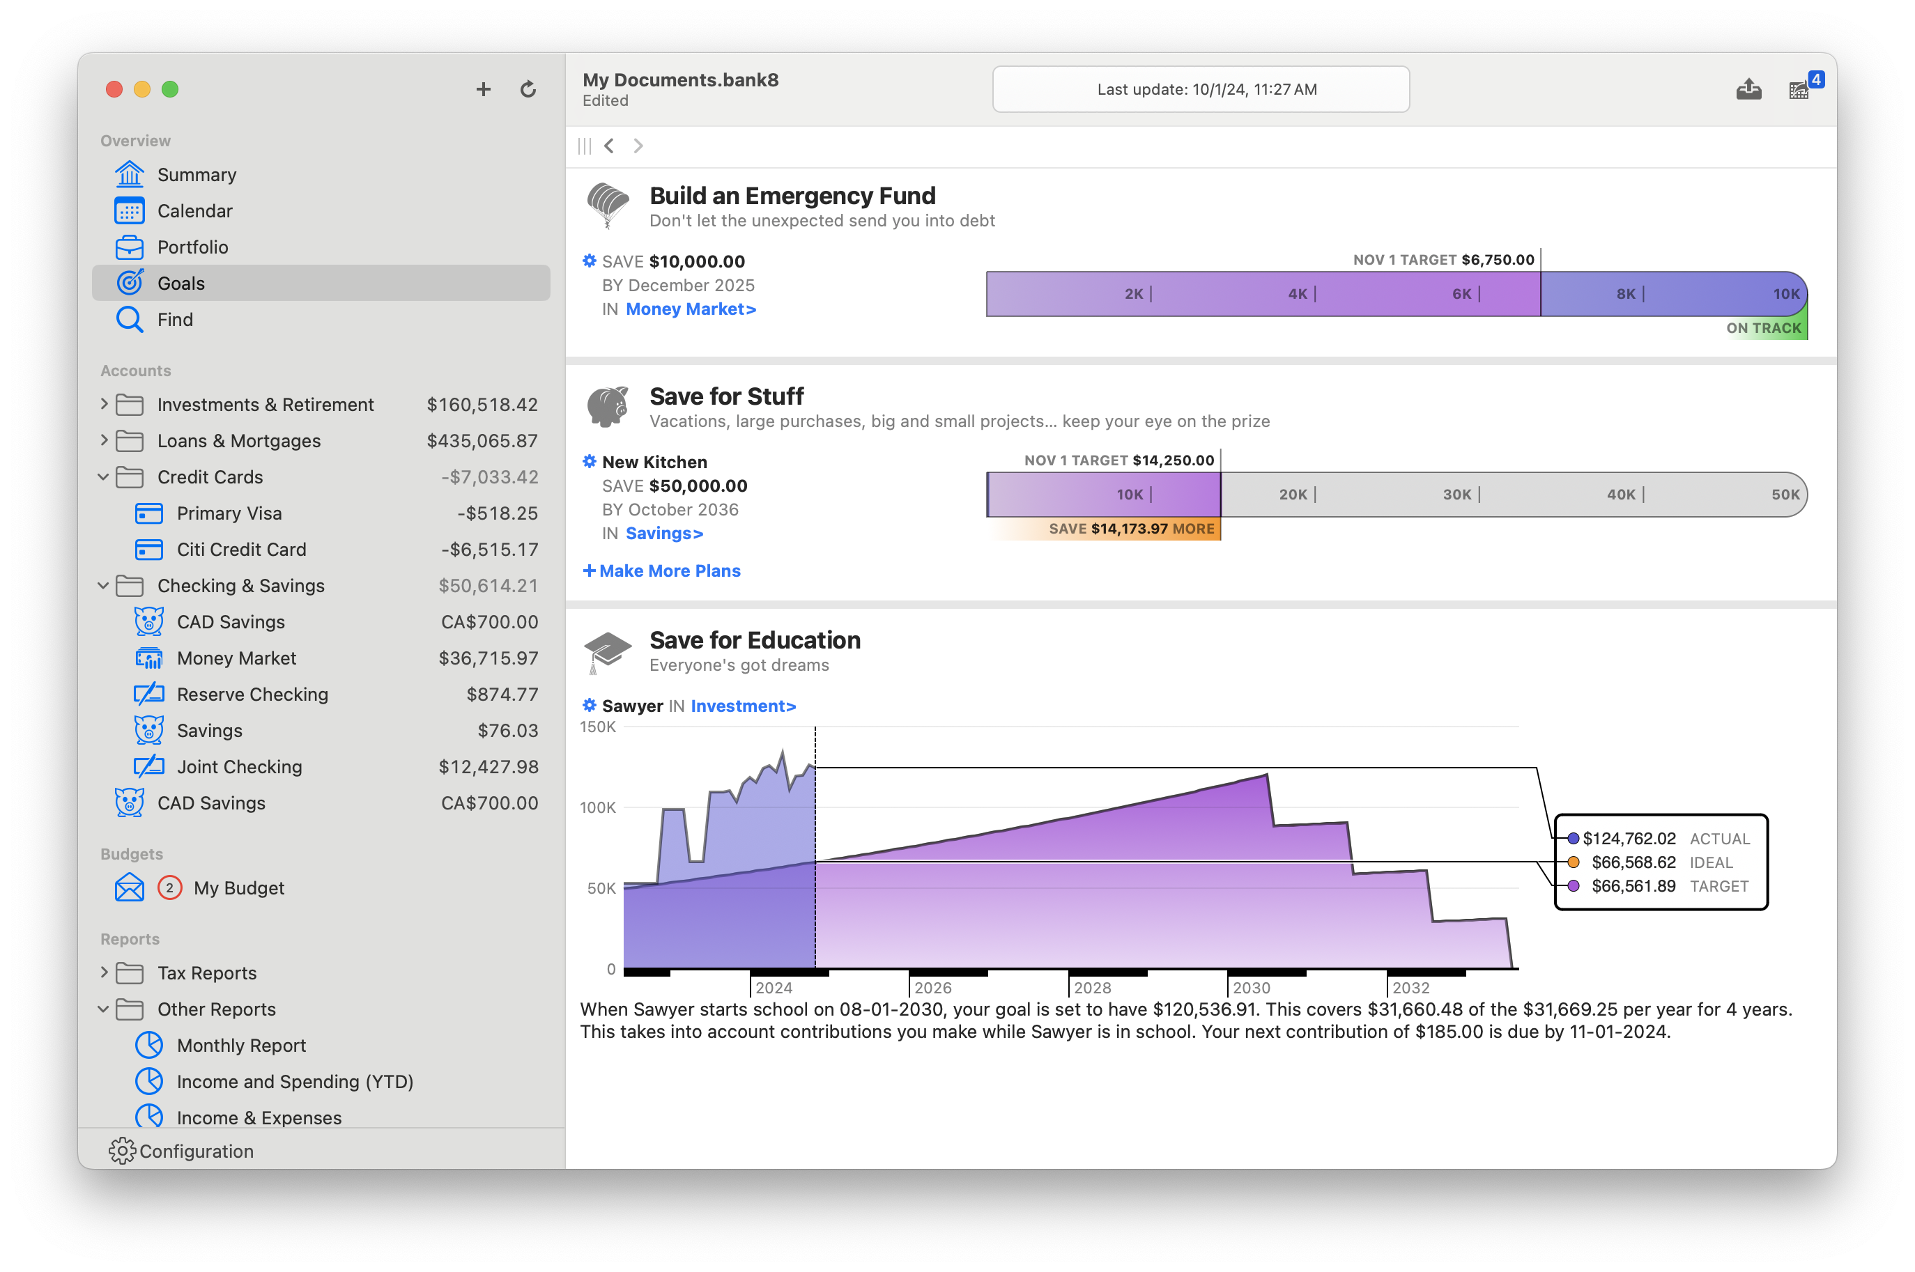Expand the Loans & Mortgages account group
Viewport: 1915px width, 1272px height.
coord(105,440)
